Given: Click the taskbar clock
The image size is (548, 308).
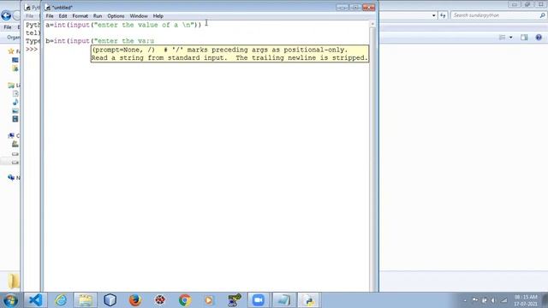Looking at the screenshot, I should [526, 300].
